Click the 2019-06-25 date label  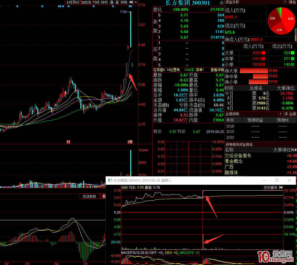tap(215, 132)
